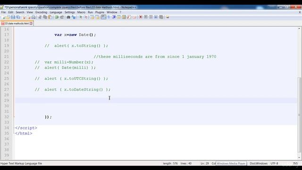
Task: Save the current file with the Save icon
Action: point(13,17)
